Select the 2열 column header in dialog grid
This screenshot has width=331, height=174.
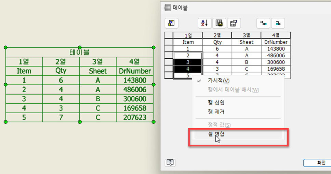[x=217, y=35]
